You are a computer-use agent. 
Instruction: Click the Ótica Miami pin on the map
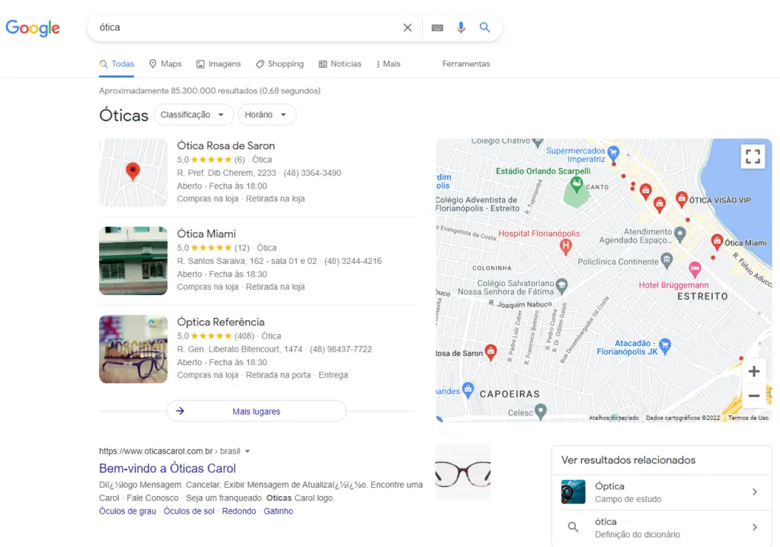717,242
